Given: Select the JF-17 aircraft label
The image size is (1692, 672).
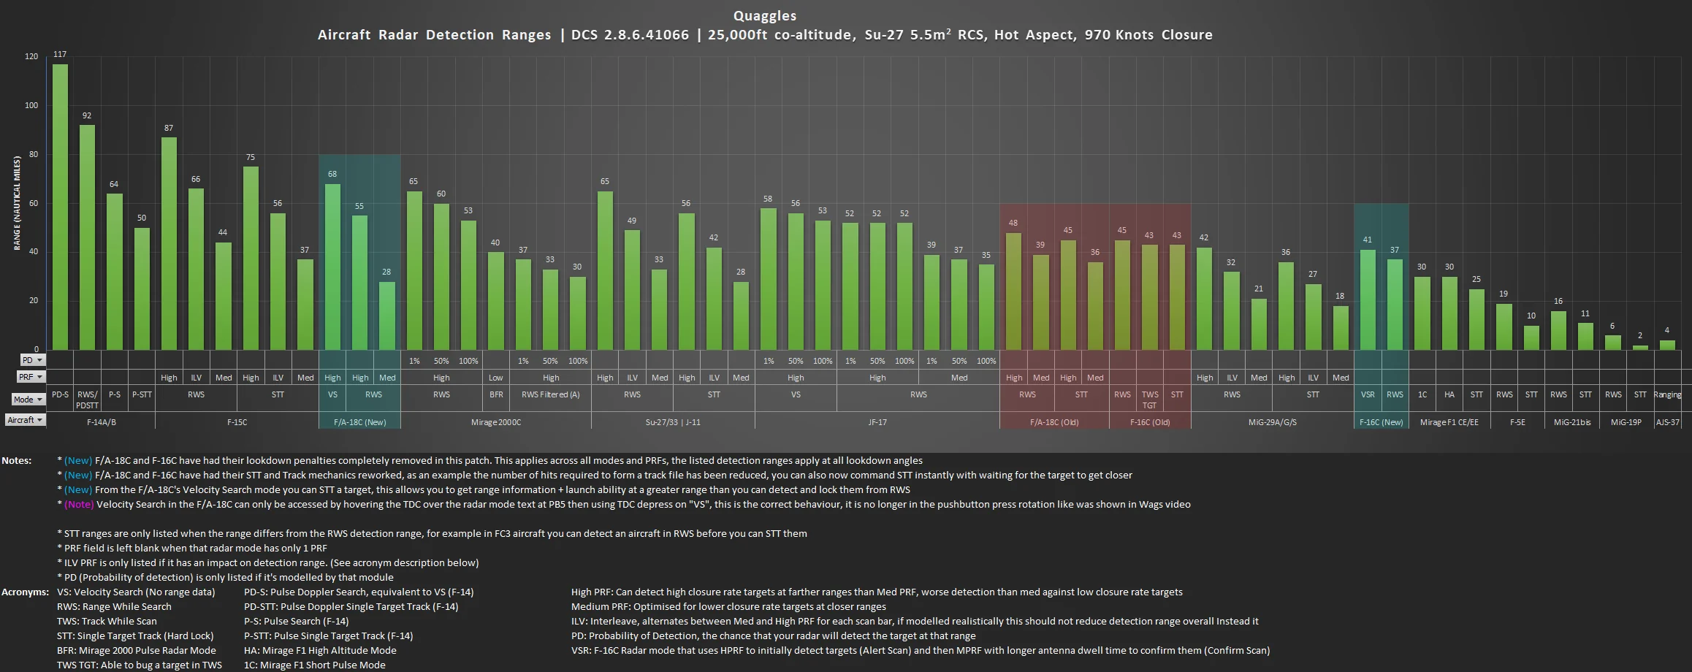Looking at the screenshot, I should pyautogui.click(x=877, y=422).
